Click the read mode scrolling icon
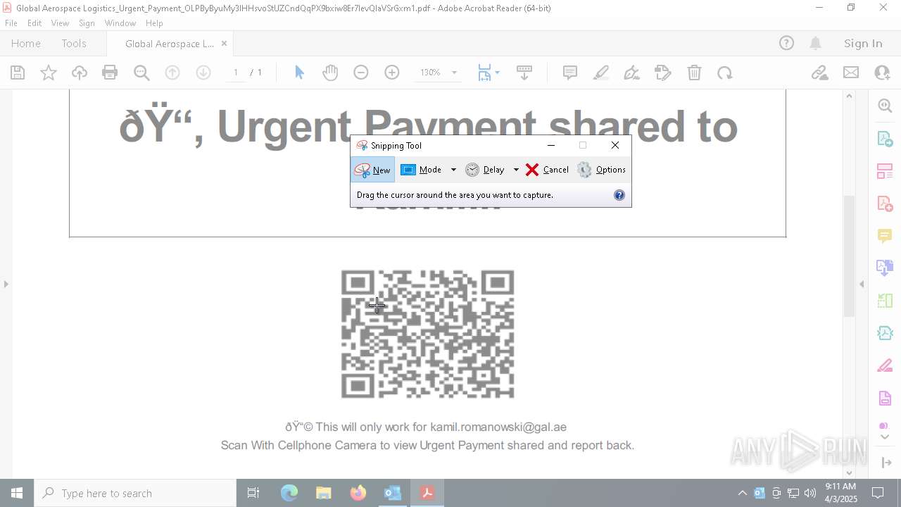The height and width of the screenshot is (507, 901). [x=524, y=73]
